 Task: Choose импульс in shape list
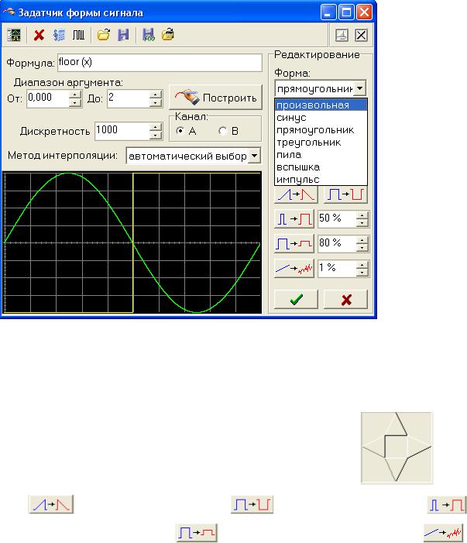point(321,180)
